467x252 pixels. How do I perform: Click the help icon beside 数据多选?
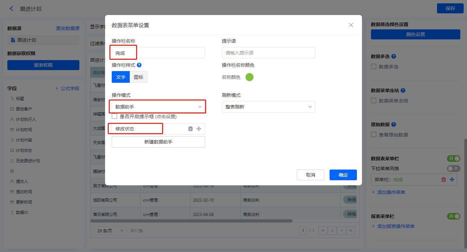click(394, 56)
